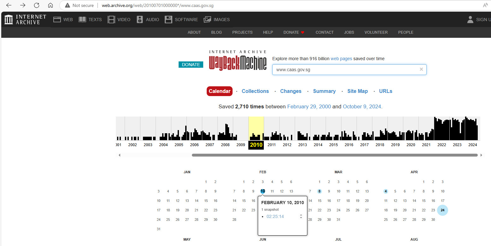The height and width of the screenshot is (246, 491).
Task: Open the CONTACT menu item
Action: [x=324, y=32]
